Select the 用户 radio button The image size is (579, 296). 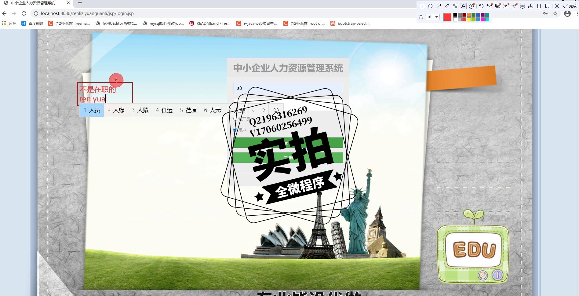pos(235,130)
